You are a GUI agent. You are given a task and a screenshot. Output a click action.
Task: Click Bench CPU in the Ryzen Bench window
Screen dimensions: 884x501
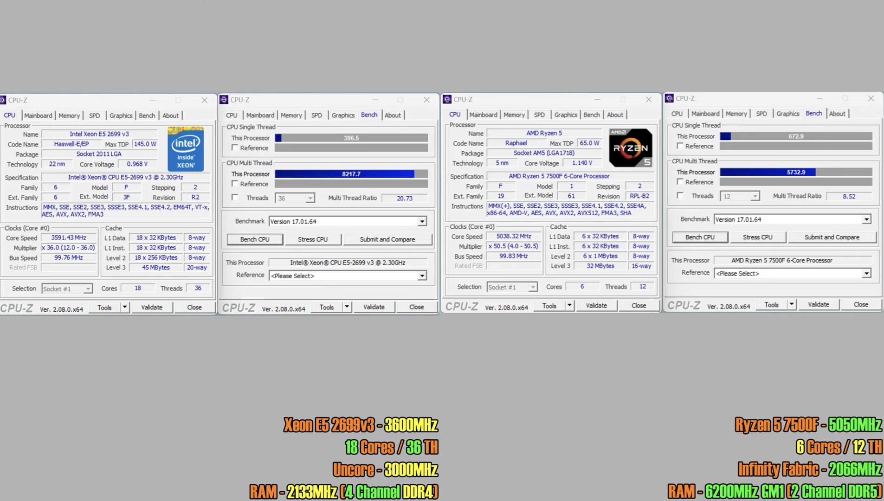tap(700, 237)
